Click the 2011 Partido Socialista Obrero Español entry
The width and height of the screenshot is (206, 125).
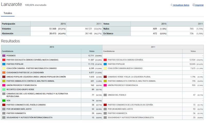coord(125,60)
